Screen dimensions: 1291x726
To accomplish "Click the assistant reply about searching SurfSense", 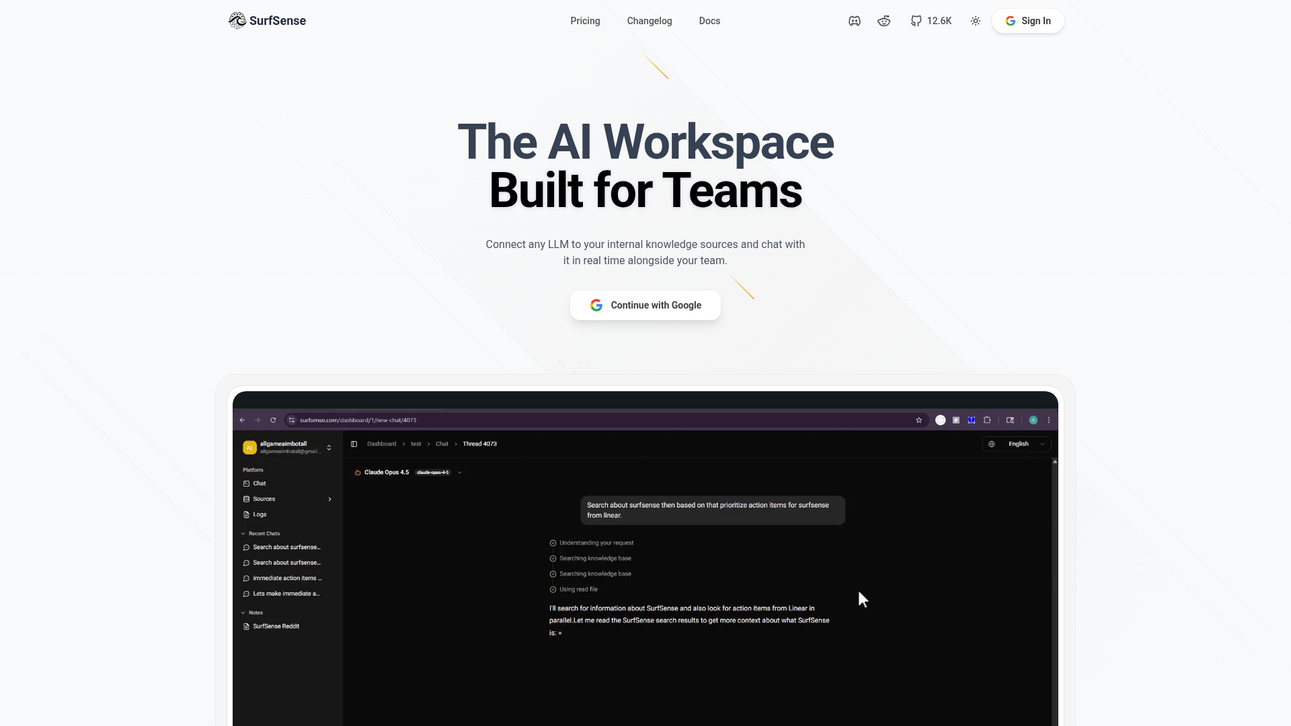I will coord(690,620).
